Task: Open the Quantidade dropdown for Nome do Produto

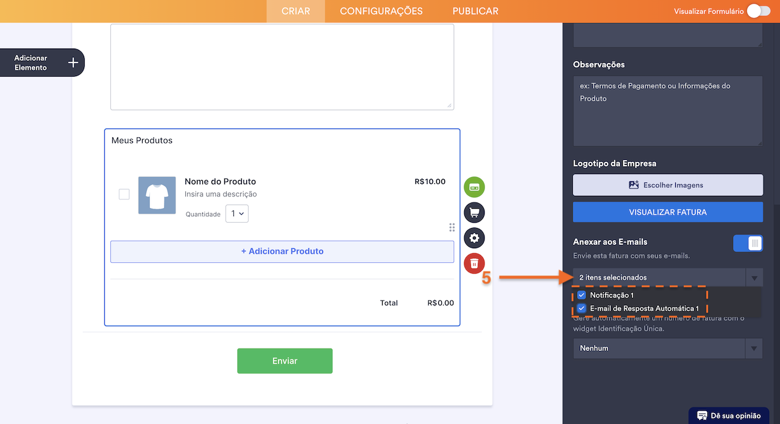Action: pyautogui.click(x=236, y=214)
